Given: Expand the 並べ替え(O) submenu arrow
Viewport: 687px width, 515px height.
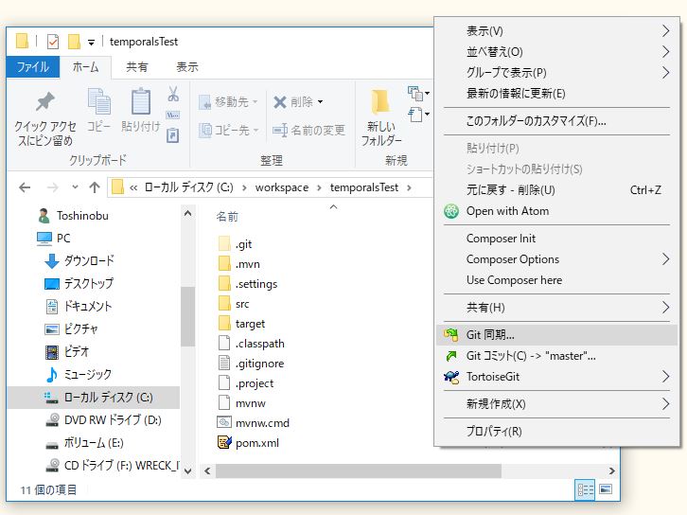Looking at the screenshot, I should tap(665, 52).
